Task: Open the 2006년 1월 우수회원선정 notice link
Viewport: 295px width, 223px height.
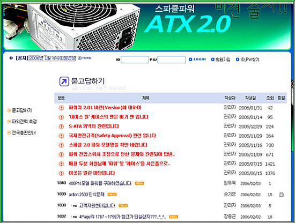Action: 53,58
